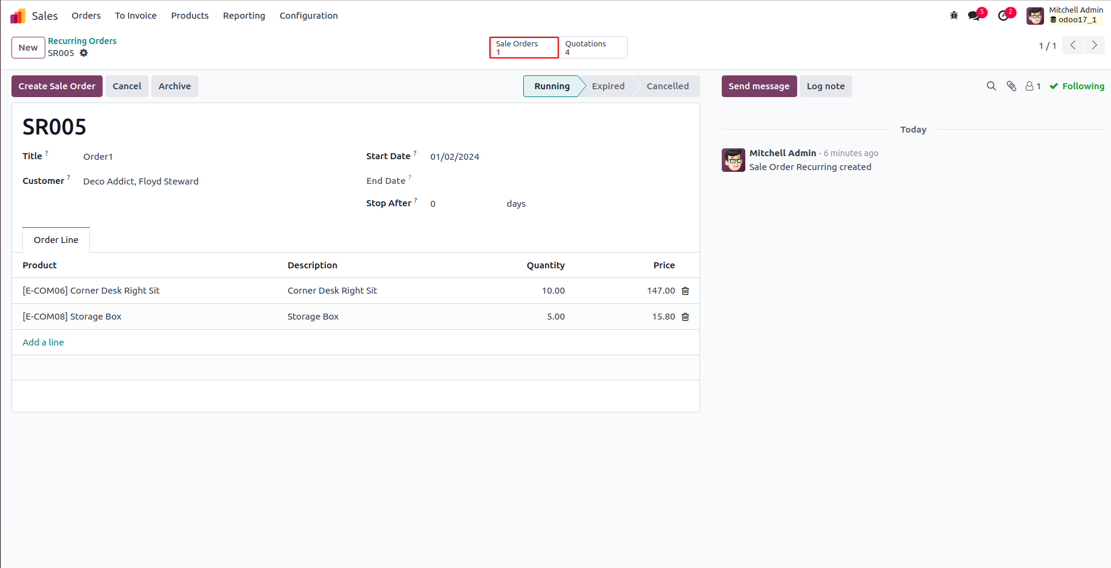Delete the Corner Desk Right Sit line
Screen dimensions: 1111x568
[x=686, y=291]
